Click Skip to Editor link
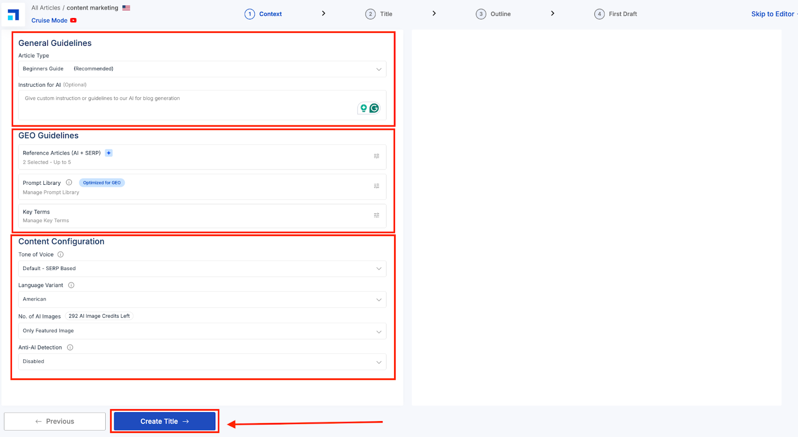 773,14
